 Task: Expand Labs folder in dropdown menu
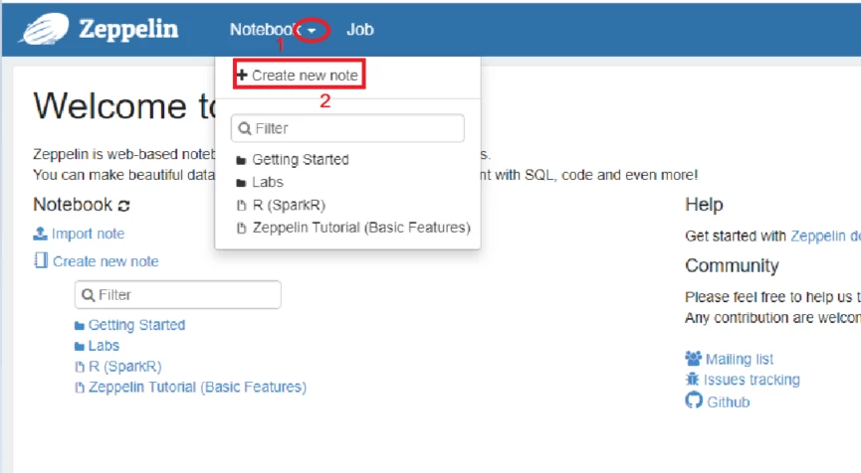pos(260,182)
